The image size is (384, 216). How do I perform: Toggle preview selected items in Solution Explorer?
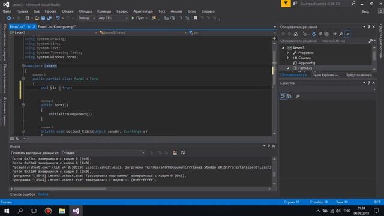(347, 34)
